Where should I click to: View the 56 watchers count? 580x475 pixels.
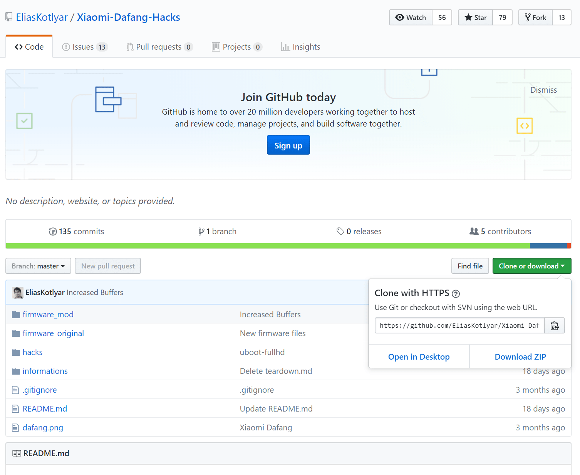(442, 17)
